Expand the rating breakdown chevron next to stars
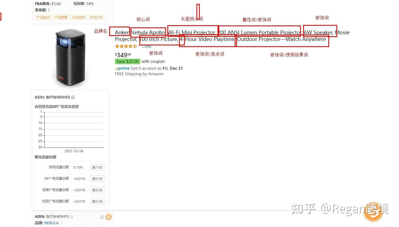This screenshot has width=399, height=227. pos(139,46)
